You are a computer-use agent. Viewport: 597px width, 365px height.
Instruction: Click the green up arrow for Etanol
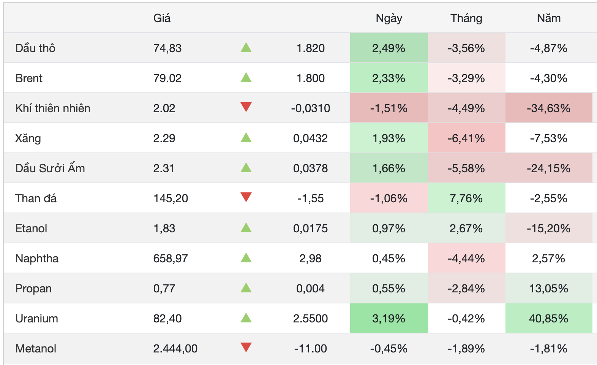click(x=246, y=227)
